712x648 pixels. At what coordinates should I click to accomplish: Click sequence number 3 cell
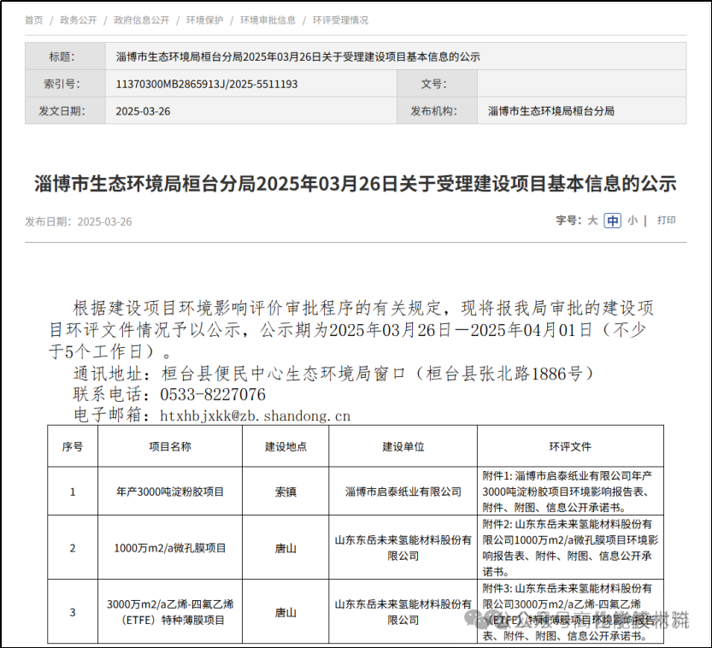[x=73, y=612]
